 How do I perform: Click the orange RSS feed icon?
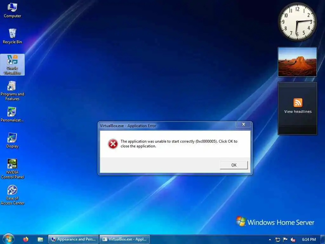[298, 103]
